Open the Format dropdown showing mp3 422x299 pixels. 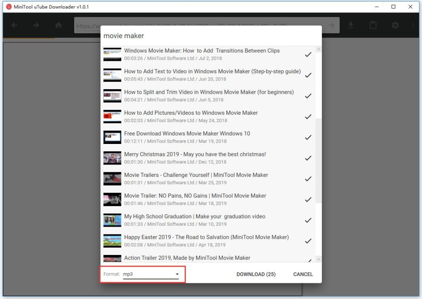(x=177, y=274)
